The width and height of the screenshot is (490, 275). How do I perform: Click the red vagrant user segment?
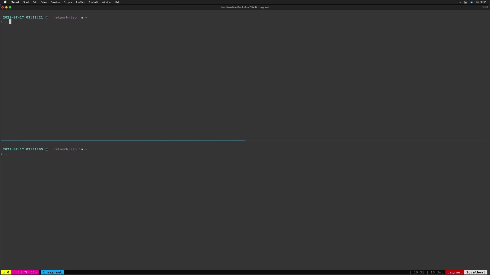pyautogui.click(x=454, y=272)
